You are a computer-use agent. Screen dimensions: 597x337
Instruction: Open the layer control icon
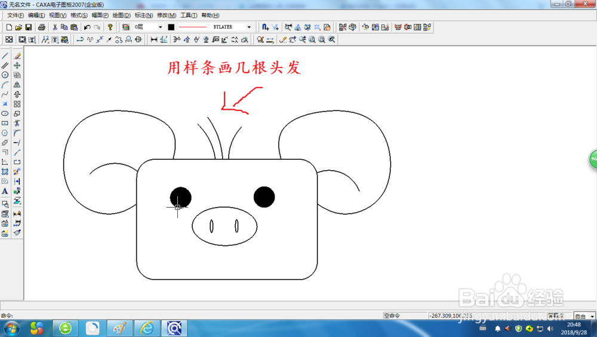tap(125, 27)
